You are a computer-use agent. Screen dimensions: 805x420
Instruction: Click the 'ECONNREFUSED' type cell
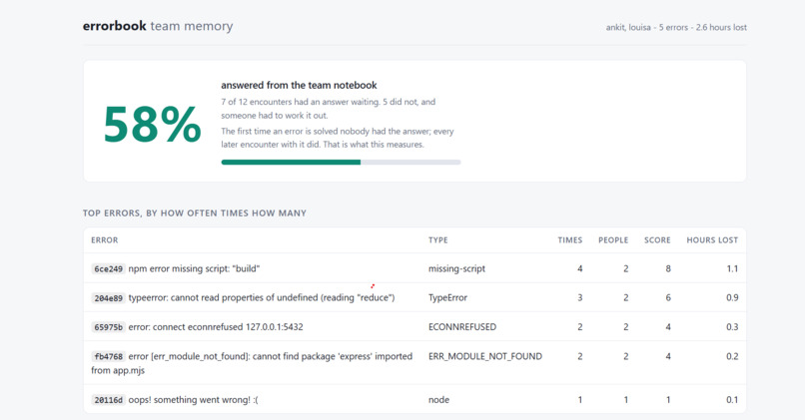(x=462, y=327)
